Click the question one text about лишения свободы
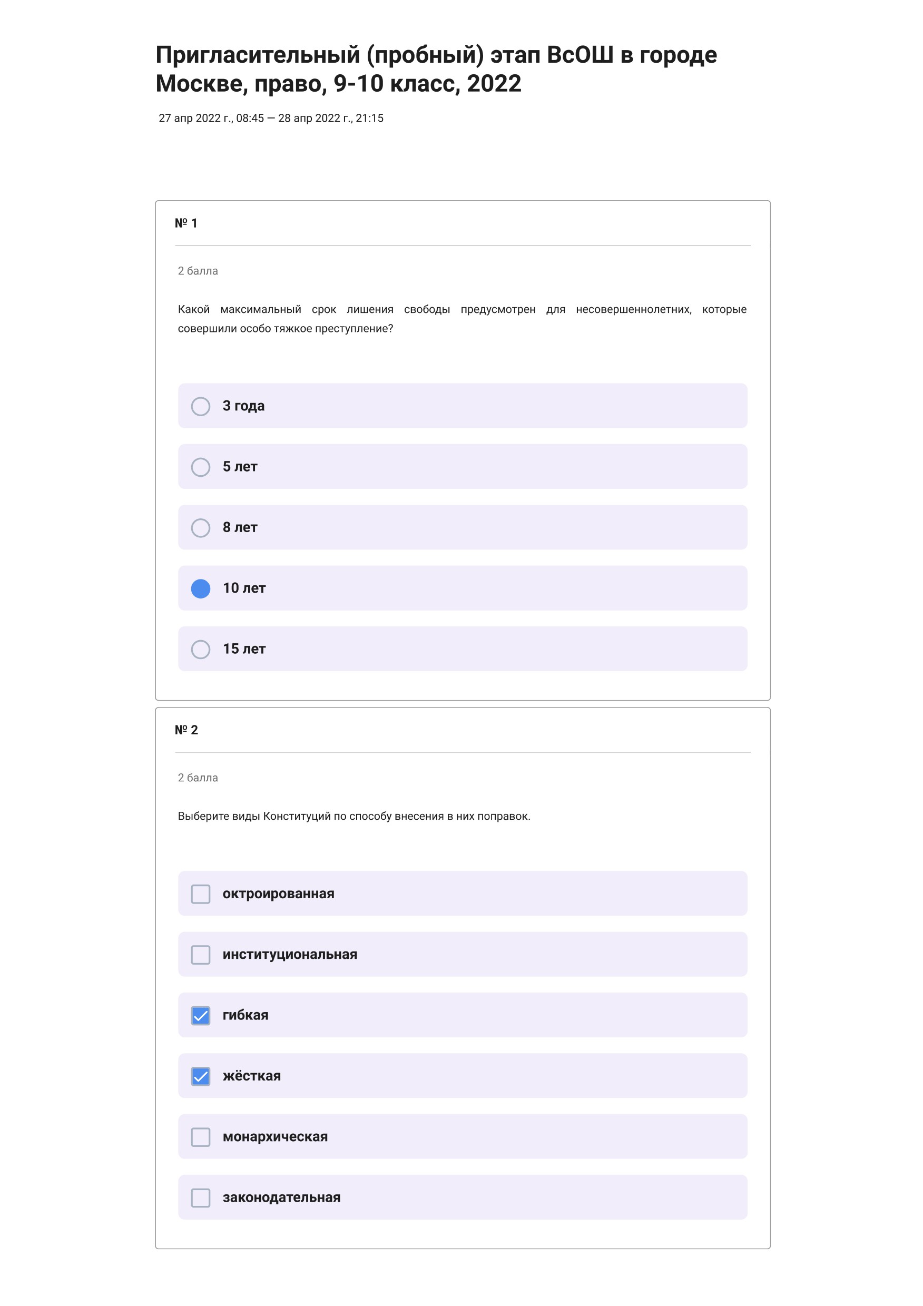 tap(462, 319)
